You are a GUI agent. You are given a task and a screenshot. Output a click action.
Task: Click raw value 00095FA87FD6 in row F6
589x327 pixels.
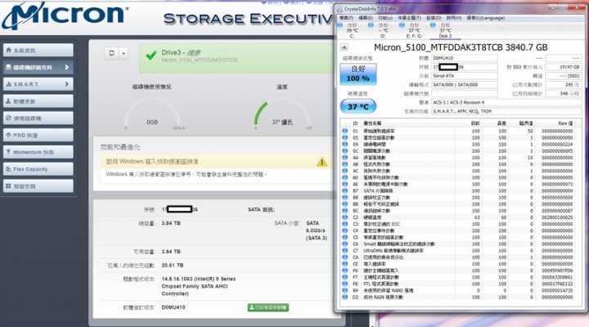click(557, 271)
